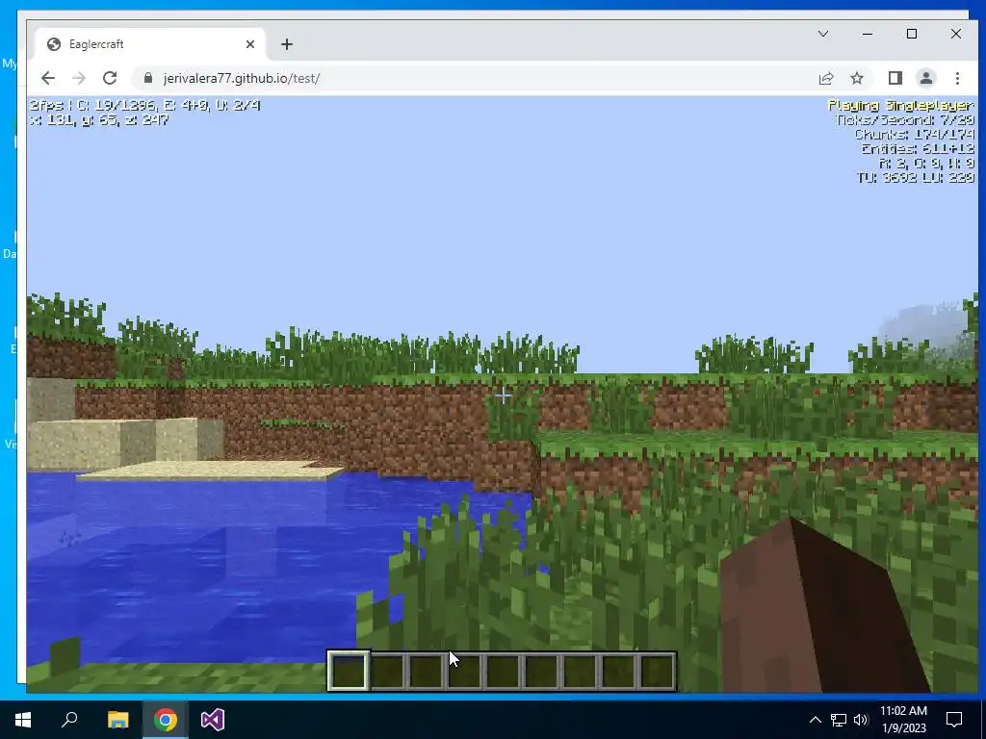Image resolution: width=986 pixels, height=739 pixels.
Task: Open the Chrome profile avatar
Action: point(925,78)
